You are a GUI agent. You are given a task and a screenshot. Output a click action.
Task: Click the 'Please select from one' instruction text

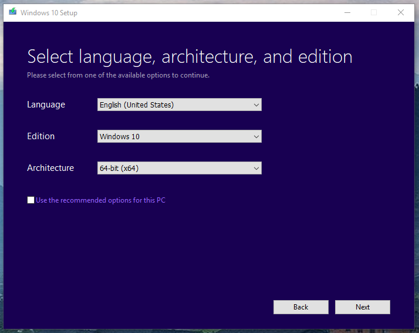tap(118, 75)
